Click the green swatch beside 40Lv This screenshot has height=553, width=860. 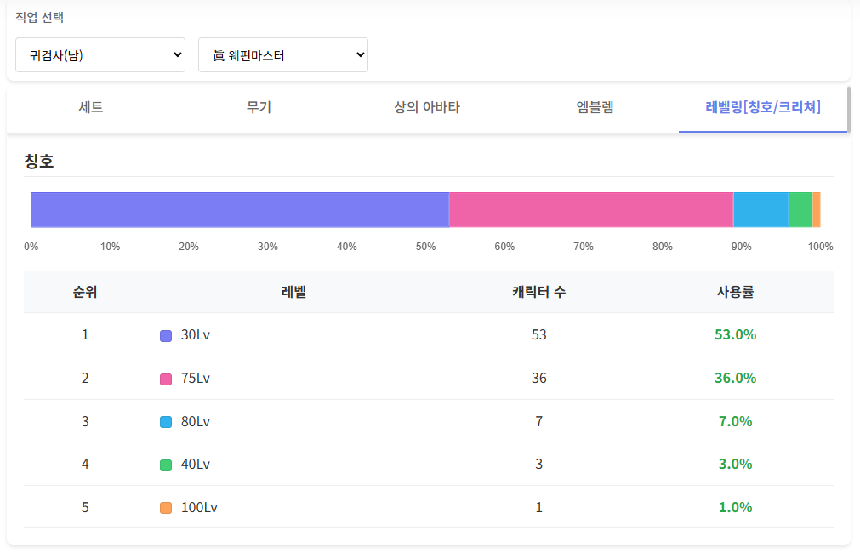tap(166, 465)
